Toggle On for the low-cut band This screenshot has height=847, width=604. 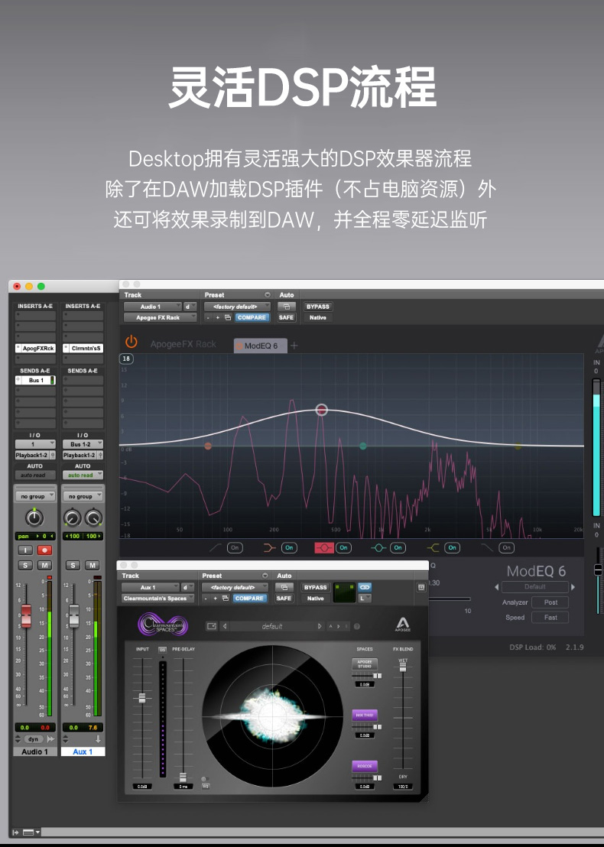[x=235, y=548]
